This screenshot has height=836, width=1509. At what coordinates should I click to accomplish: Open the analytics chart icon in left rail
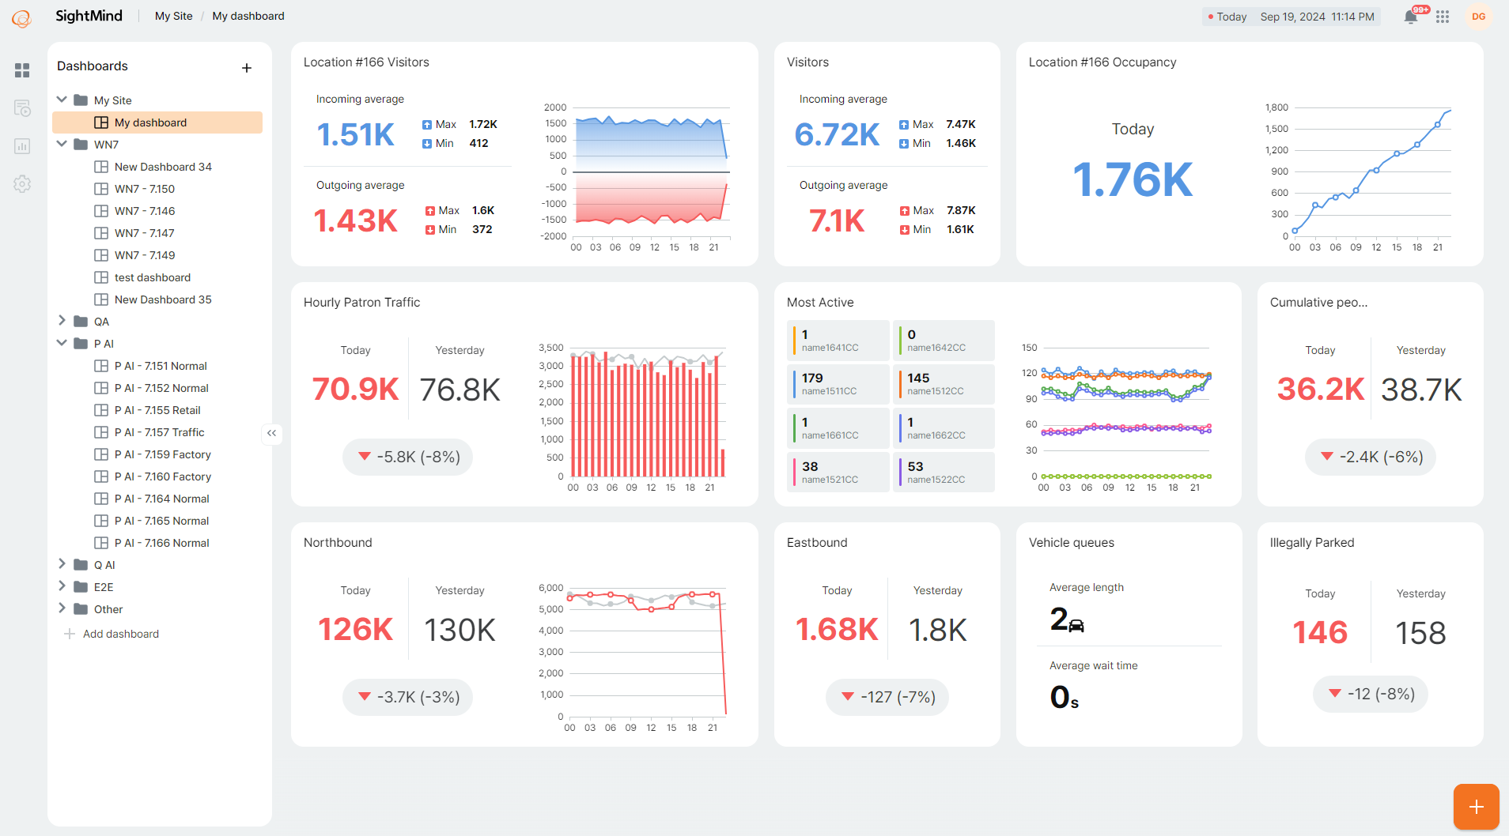(x=22, y=145)
